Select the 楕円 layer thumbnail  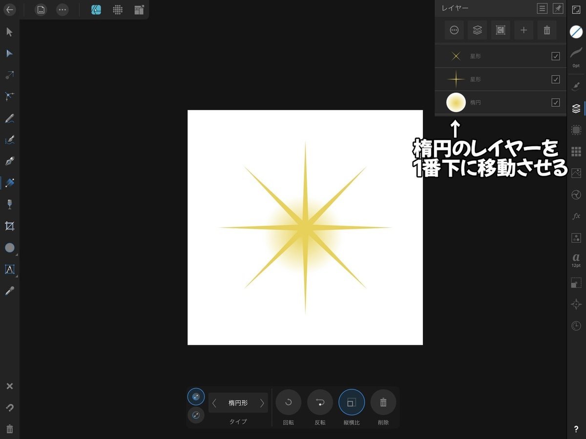click(456, 102)
